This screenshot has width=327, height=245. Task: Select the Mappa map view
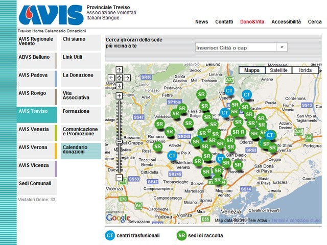(x=251, y=70)
